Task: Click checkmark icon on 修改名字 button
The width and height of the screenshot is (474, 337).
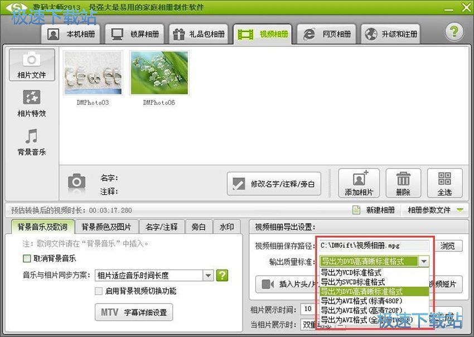Action: [x=239, y=184]
